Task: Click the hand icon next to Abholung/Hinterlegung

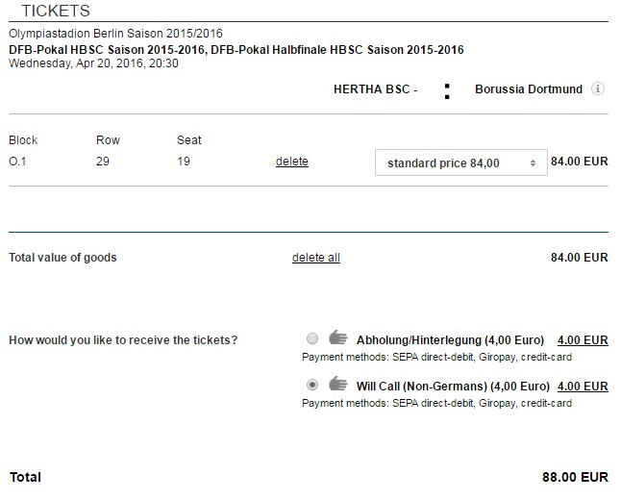Action: pyautogui.click(x=336, y=337)
